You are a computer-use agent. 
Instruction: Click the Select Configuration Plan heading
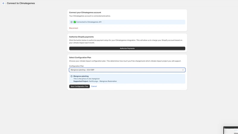click(80, 57)
